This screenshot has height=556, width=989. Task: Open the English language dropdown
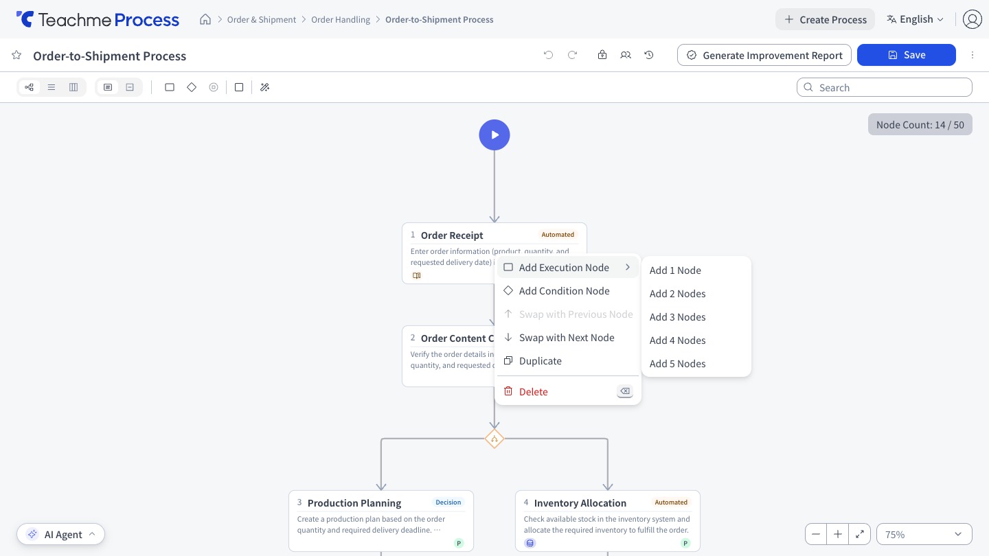pyautogui.click(x=916, y=19)
